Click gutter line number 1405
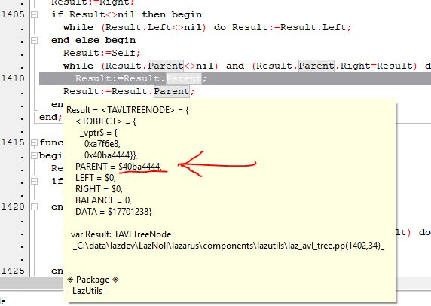The width and height of the screenshot is (431, 306). click(x=13, y=14)
